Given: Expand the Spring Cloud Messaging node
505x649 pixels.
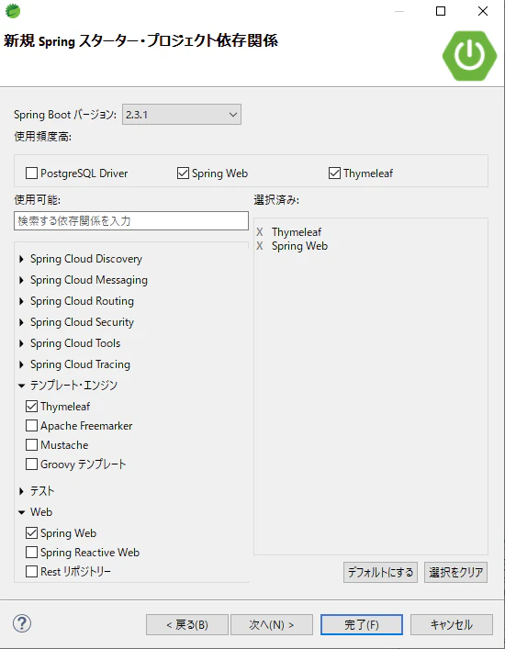Looking at the screenshot, I should click(21, 280).
